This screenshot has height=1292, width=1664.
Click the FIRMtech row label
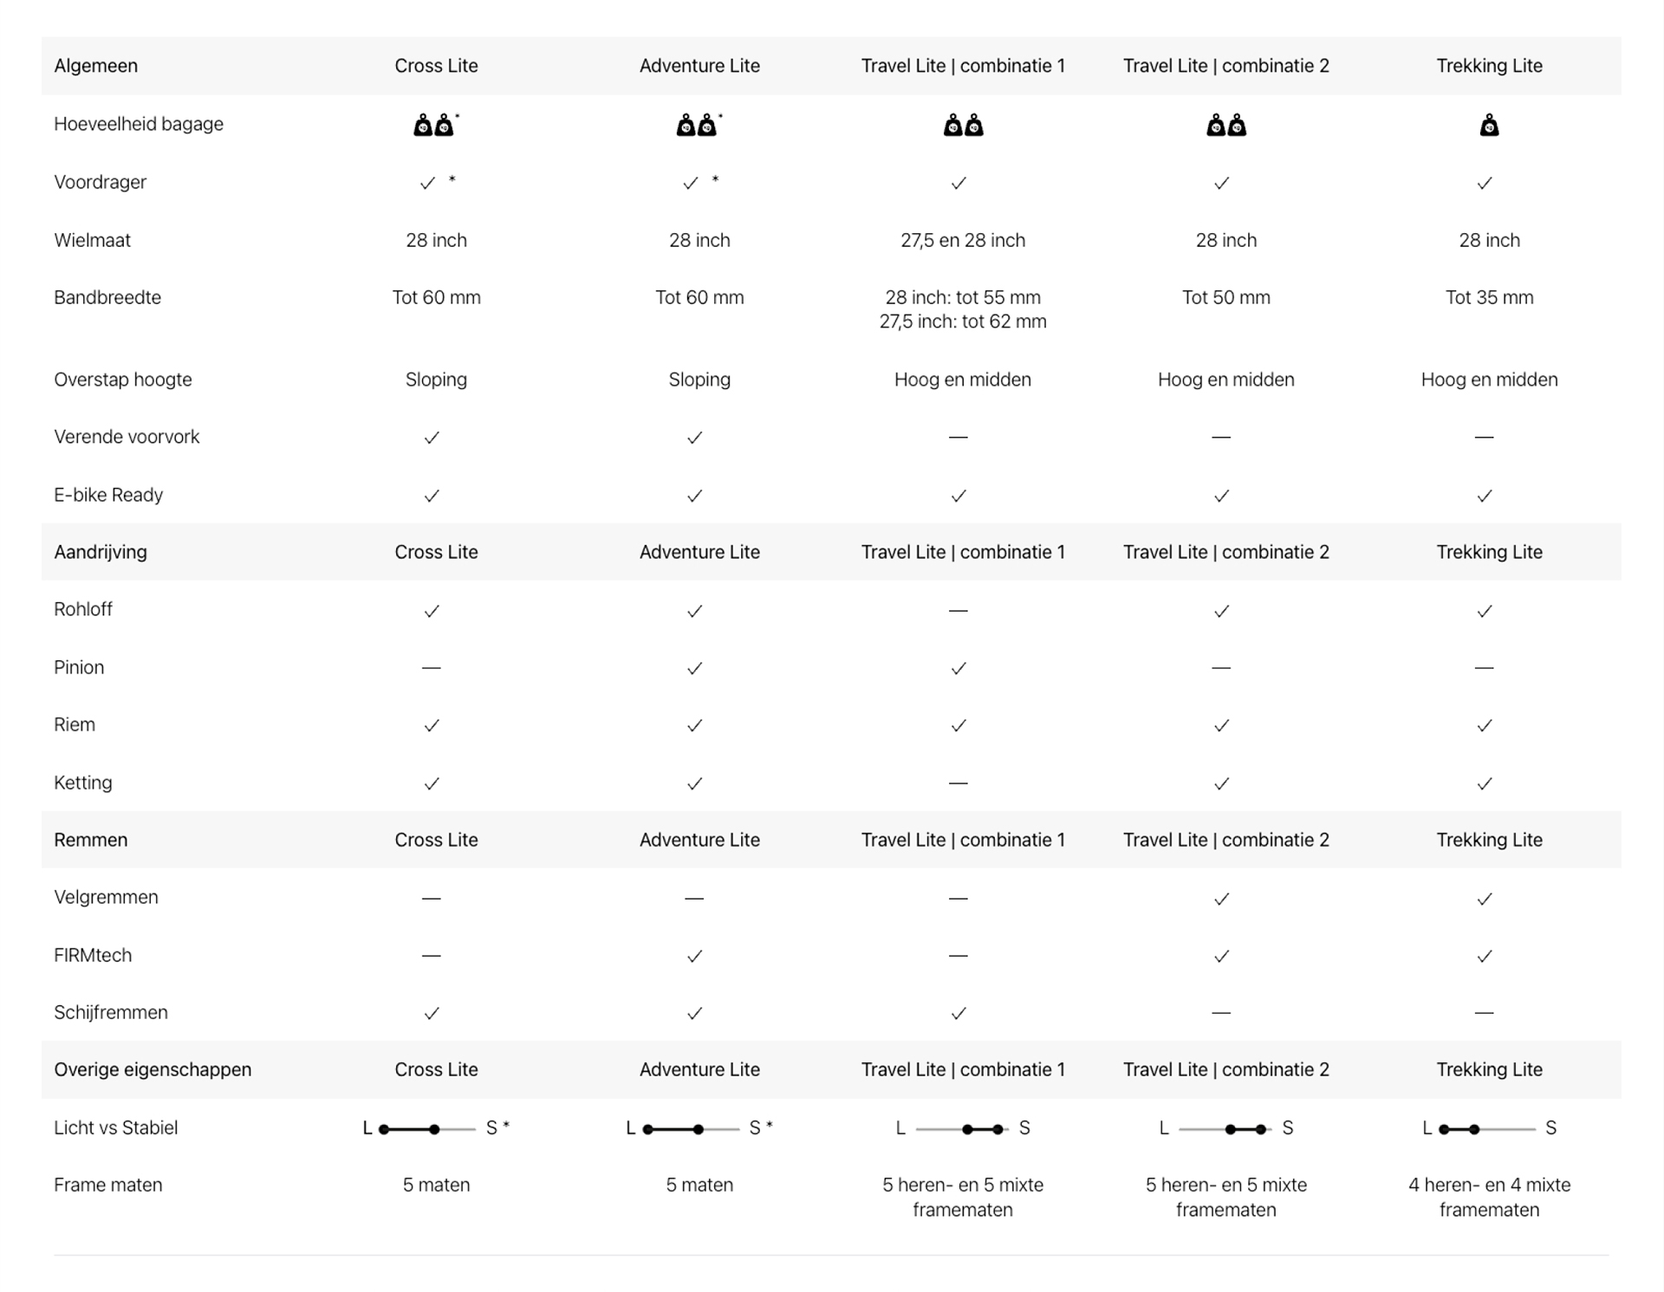click(93, 955)
